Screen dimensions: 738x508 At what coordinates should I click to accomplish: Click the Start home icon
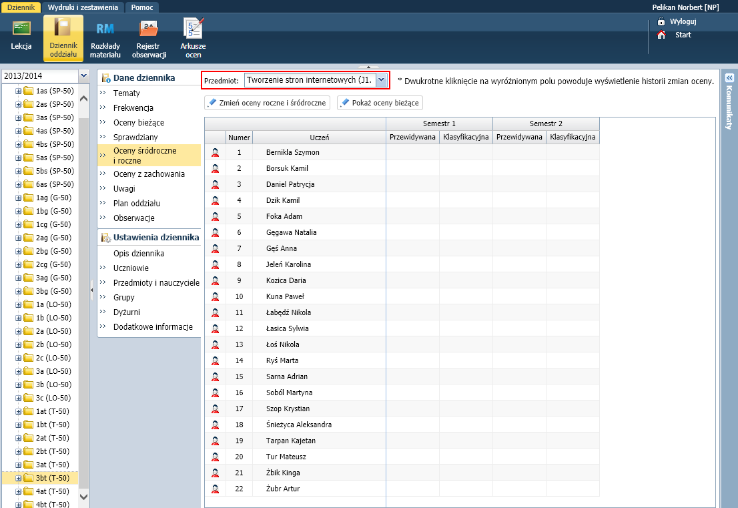click(x=661, y=35)
